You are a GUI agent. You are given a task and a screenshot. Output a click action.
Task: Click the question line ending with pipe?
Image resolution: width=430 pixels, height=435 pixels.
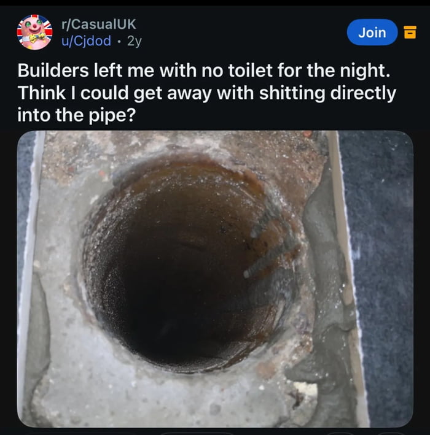(x=75, y=114)
